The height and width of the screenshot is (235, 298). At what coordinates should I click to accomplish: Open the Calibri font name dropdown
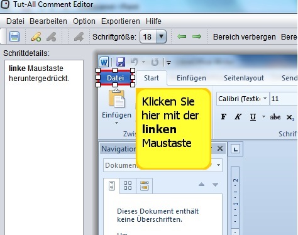[265, 99]
